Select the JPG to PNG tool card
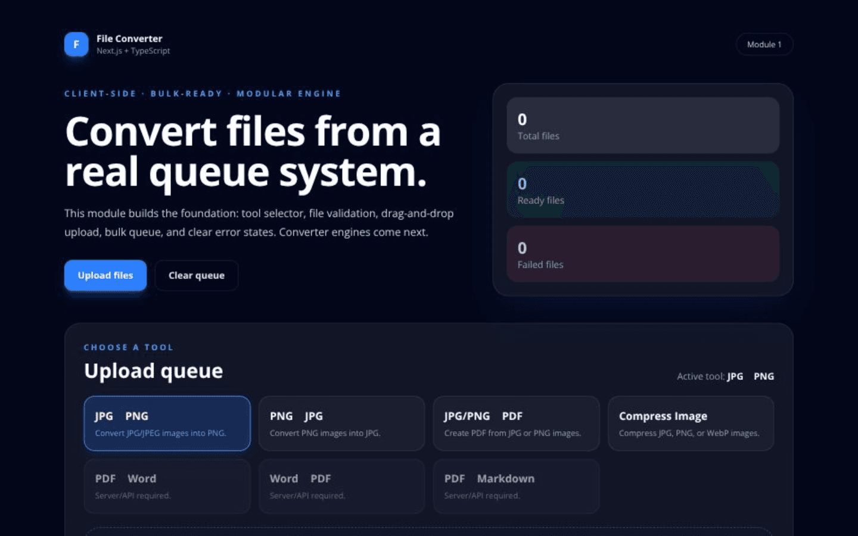 point(167,423)
